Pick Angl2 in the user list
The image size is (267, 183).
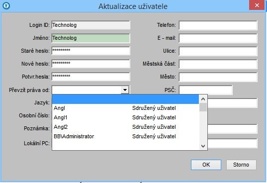(125, 127)
